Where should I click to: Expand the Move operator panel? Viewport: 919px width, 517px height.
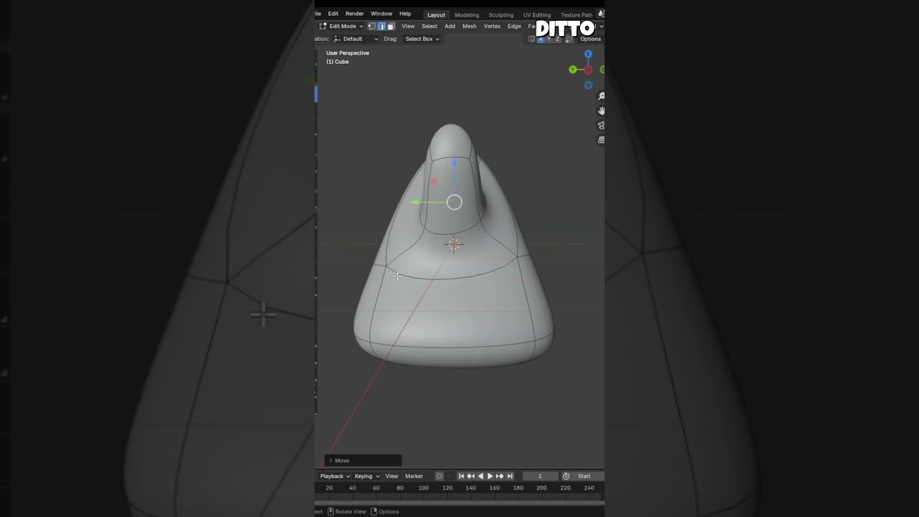tap(363, 460)
